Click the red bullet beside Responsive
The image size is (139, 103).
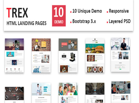(107, 12)
